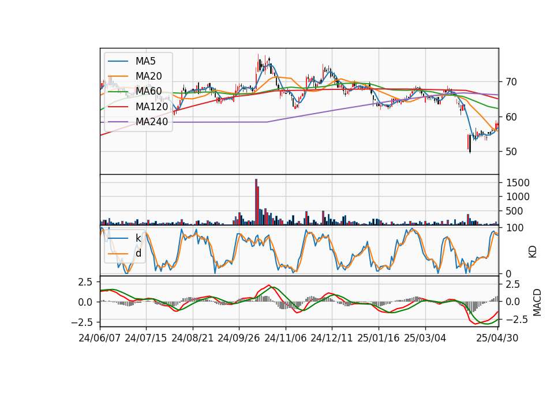Click the date label 25/03/04
Screen dimensions: 554x398
pyautogui.click(x=425, y=338)
